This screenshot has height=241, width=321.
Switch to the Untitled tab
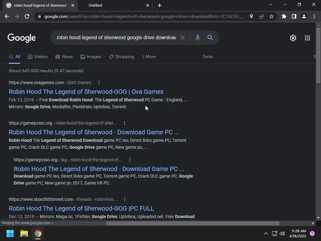point(115,5)
